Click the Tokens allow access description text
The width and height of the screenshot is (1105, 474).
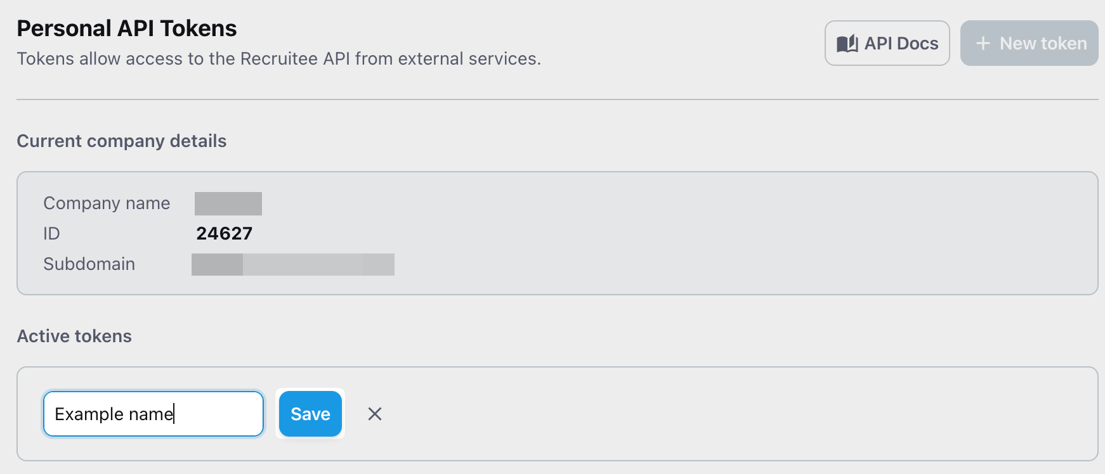point(278,59)
